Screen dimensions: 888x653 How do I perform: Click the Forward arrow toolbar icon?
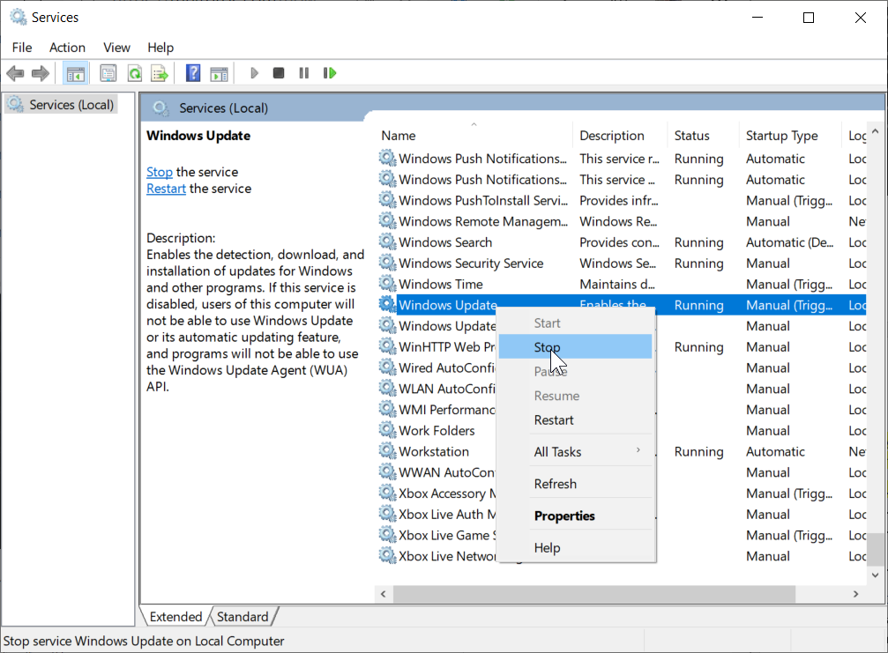41,73
